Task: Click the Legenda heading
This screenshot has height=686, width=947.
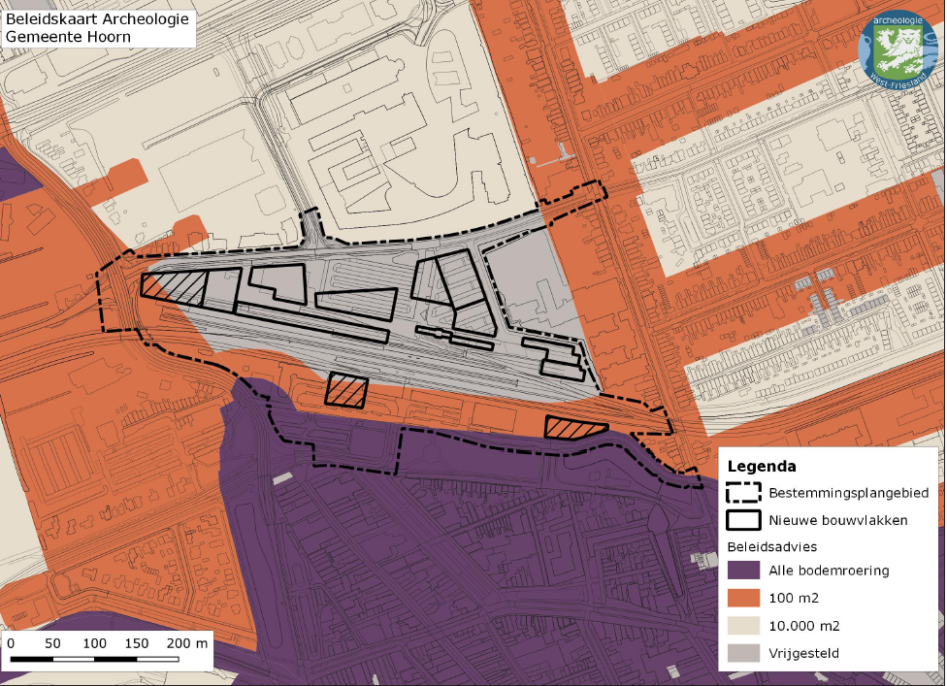Action: coord(762,467)
